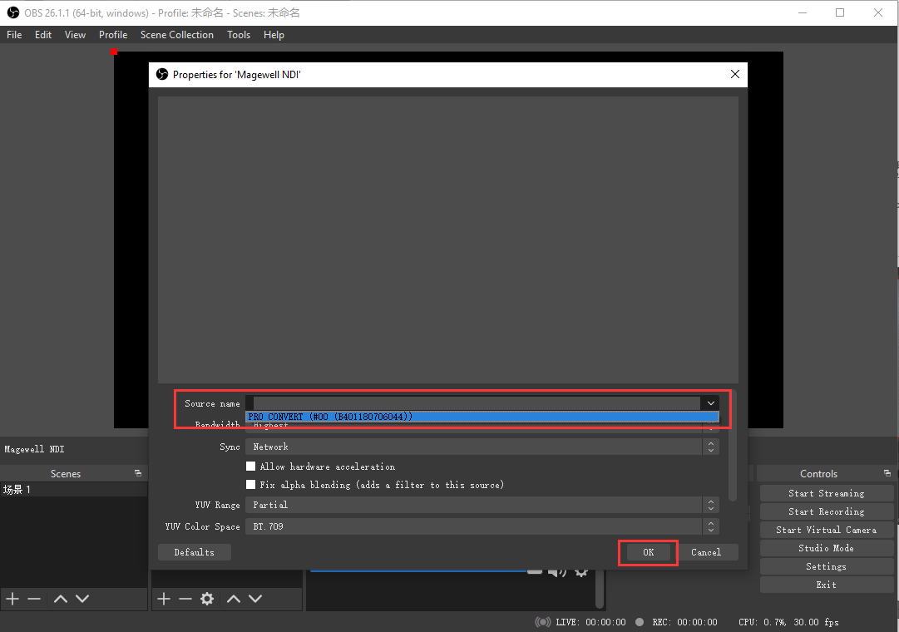
Task: Add a new scene with plus icon
Action: point(12,599)
